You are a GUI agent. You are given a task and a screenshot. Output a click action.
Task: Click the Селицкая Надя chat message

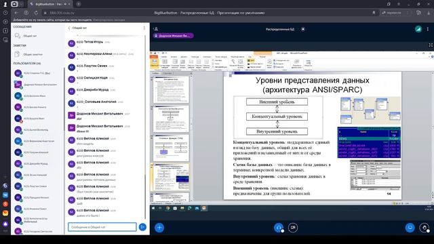click(105, 79)
